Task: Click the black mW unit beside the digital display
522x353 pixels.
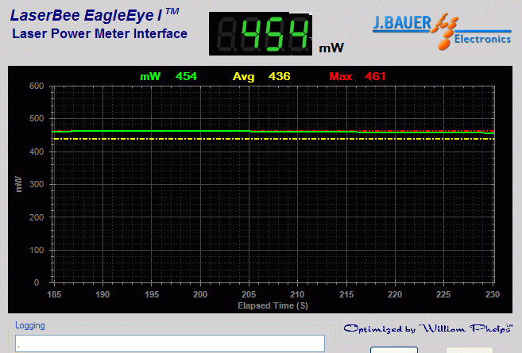Action: (331, 48)
